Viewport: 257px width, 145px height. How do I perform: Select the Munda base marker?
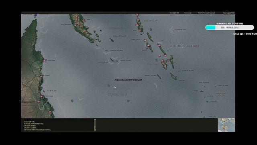[148, 46]
